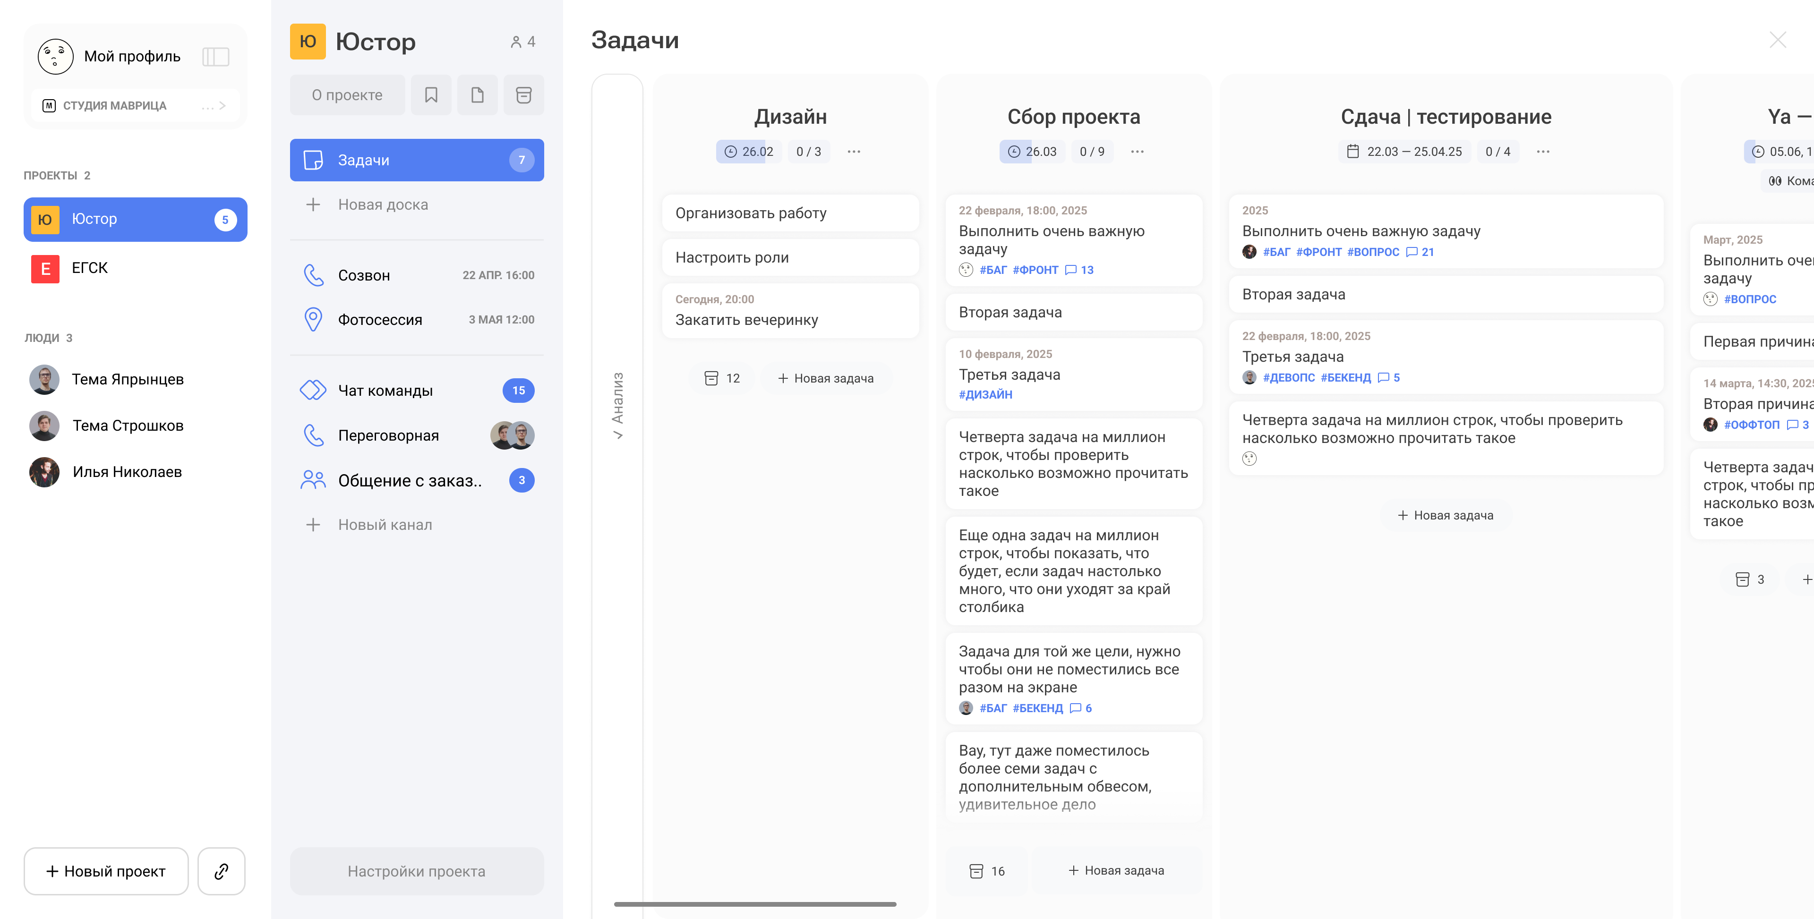Toggle the sidebar layout panel icon
This screenshot has height=919, width=1814.
(x=215, y=56)
